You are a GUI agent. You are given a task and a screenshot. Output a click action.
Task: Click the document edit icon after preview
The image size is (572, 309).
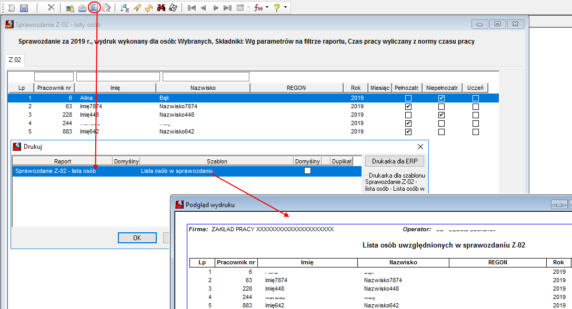click(x=106, y=8)
